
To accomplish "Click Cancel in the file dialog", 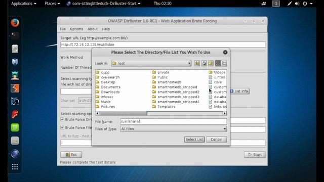I will point(216,140).
